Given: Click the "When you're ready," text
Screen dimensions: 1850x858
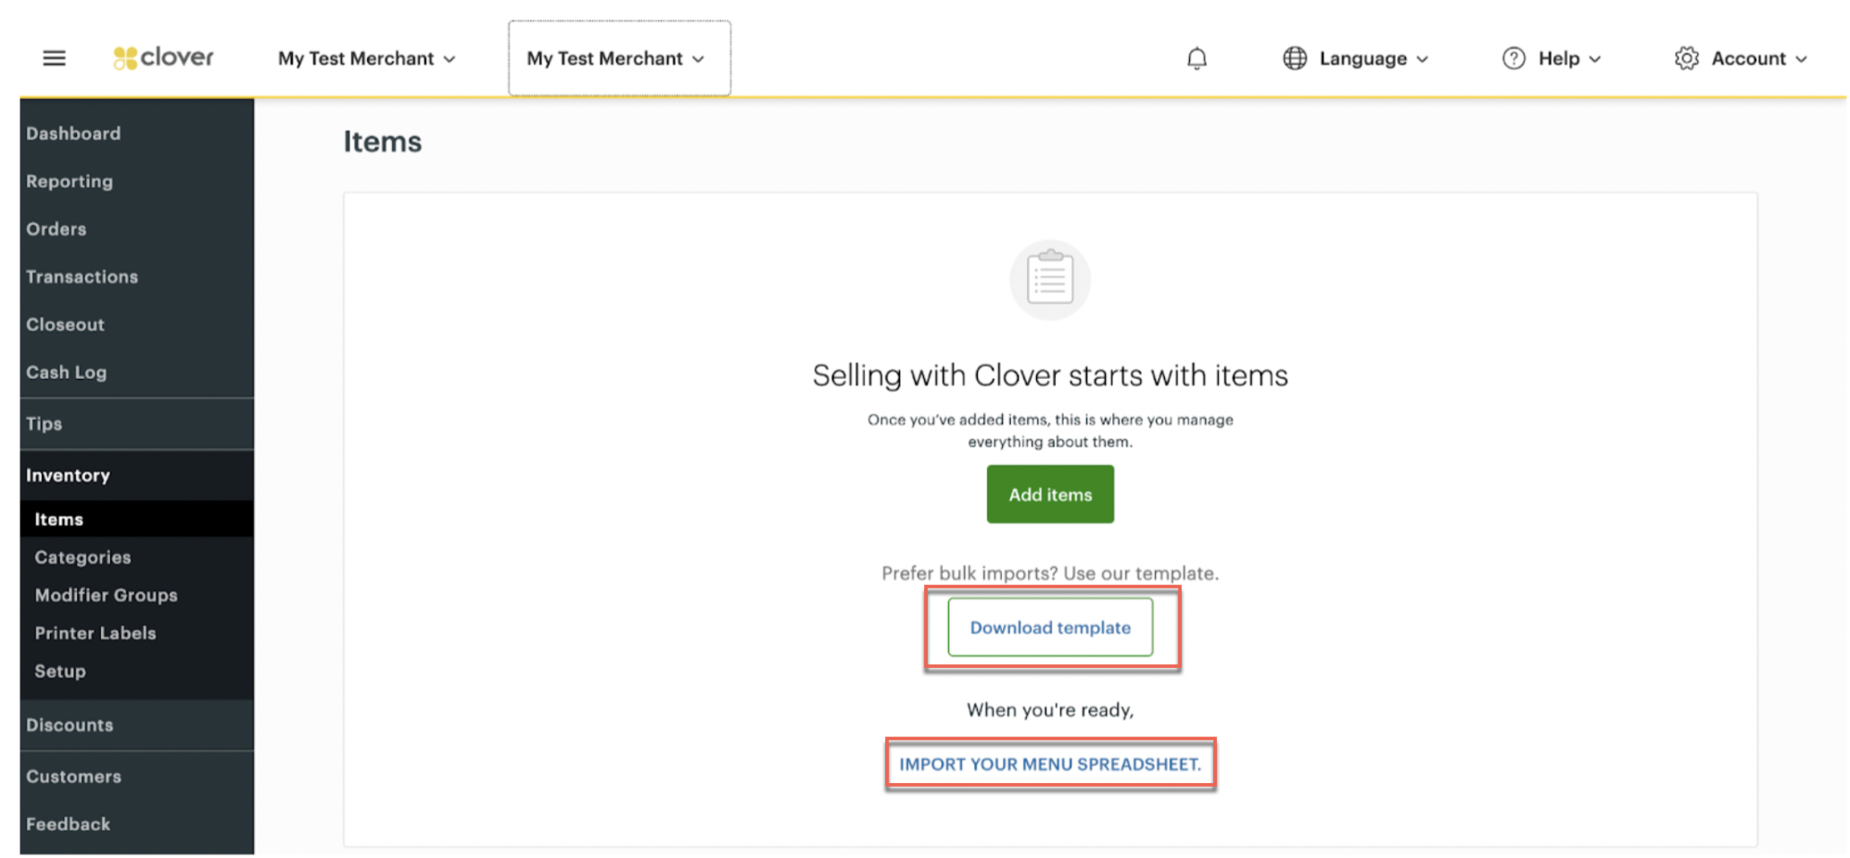Looking at the screenshot, I should click(1050, 710).
